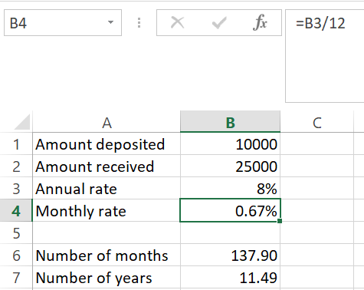Viewport: 364px width, 290px height.
Task: Click empty cell C1
Action: (x=317, y=143)
